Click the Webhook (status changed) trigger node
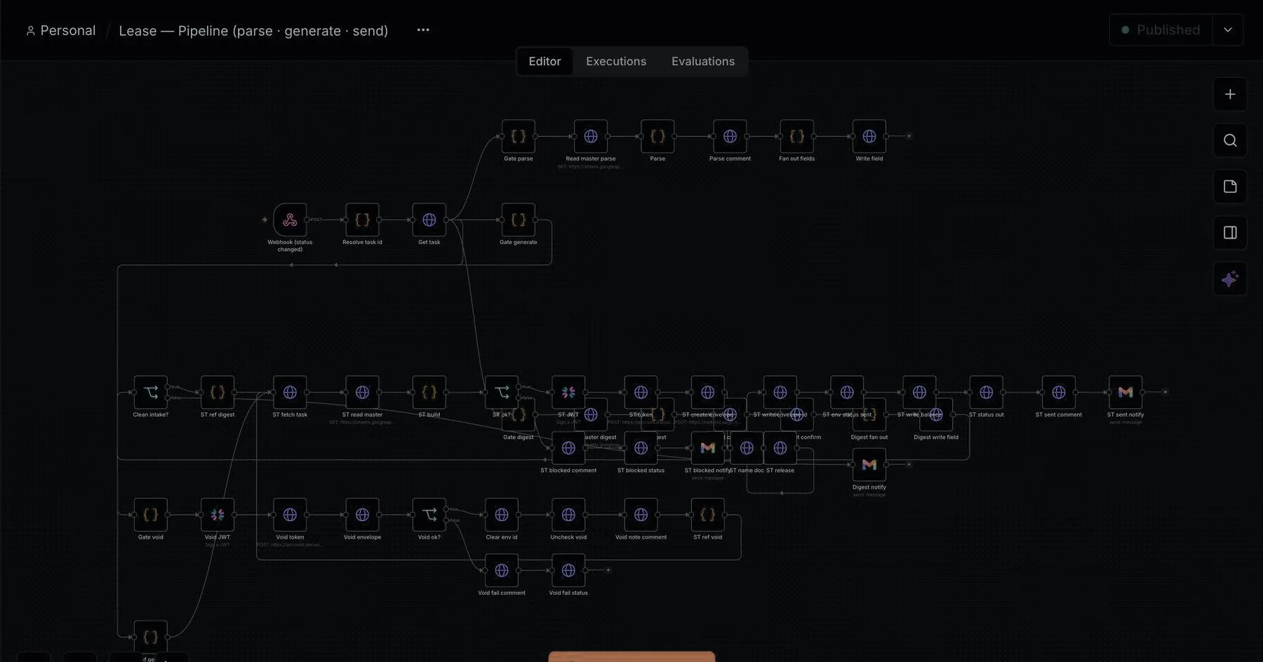Screen dimensions: 1263x662 (x=290, y=220)
